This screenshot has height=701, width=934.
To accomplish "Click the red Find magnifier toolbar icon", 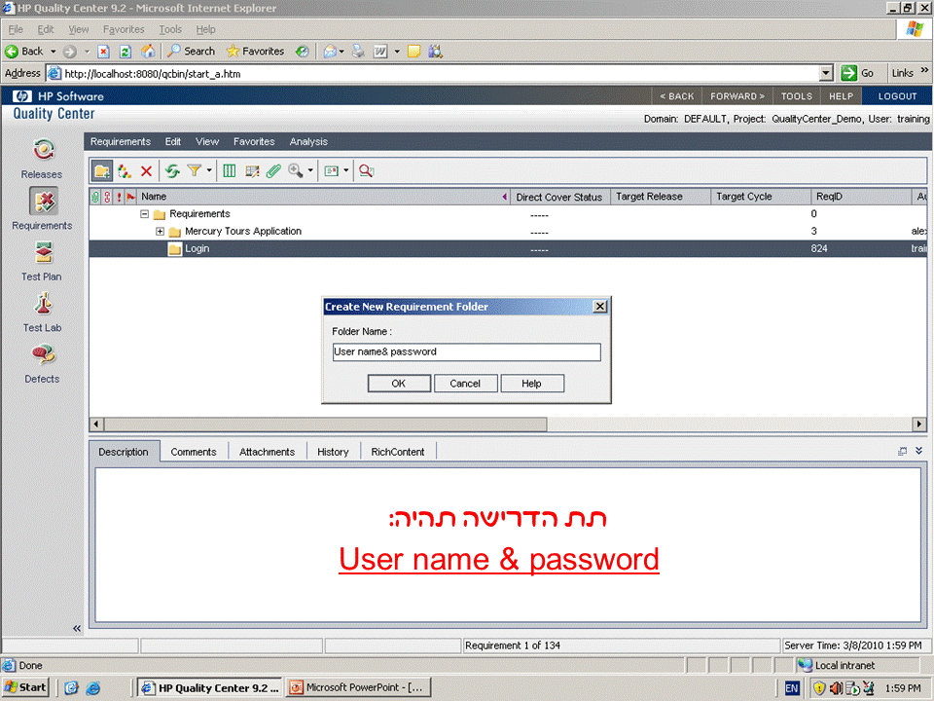I will (367, 171).
